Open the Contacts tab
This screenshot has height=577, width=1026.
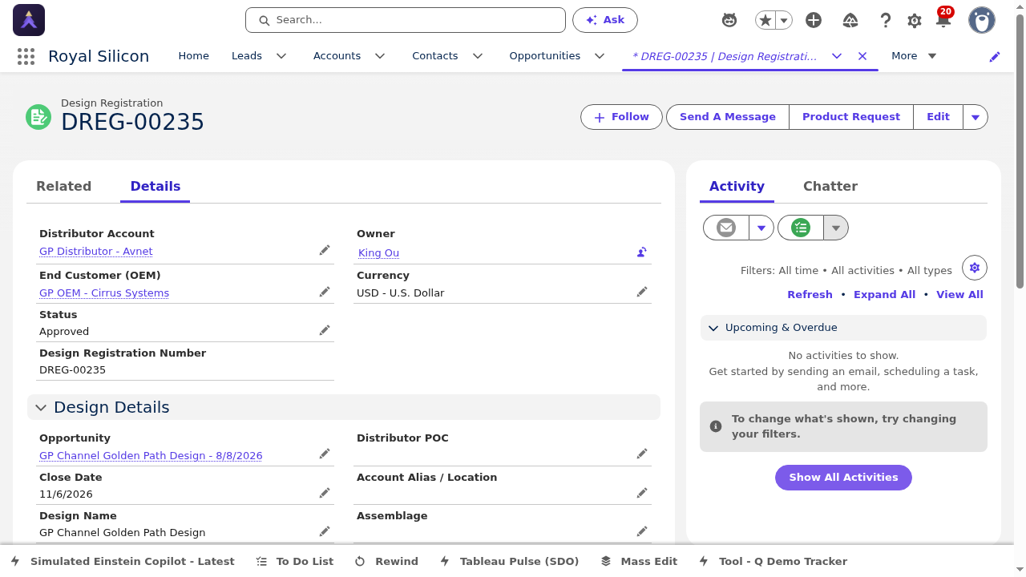pyautogui.click(x=434, y=56)
